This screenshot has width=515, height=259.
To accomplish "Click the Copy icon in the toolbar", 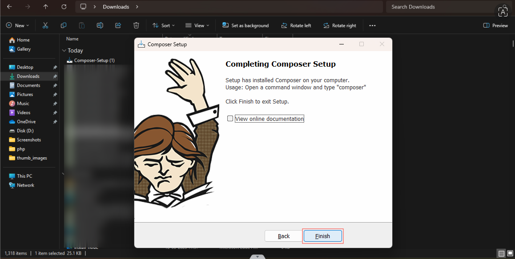I will pos(64,25).
